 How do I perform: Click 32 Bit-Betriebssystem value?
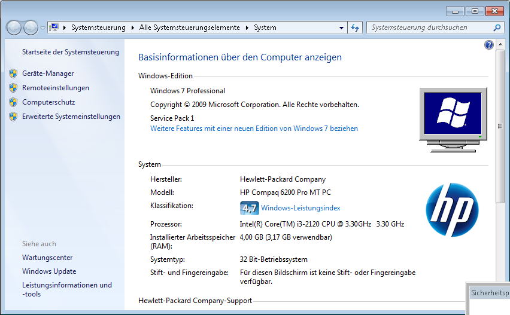[x=274, y=259]
